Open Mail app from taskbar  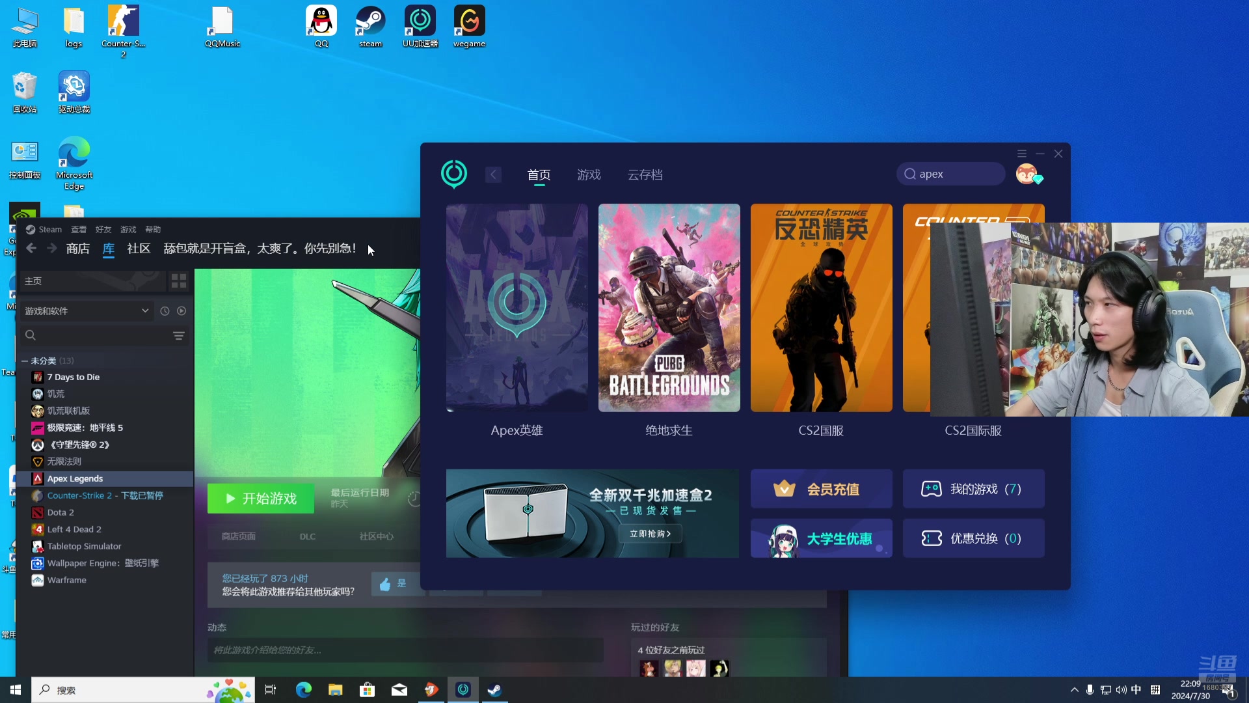click(399, 690)
